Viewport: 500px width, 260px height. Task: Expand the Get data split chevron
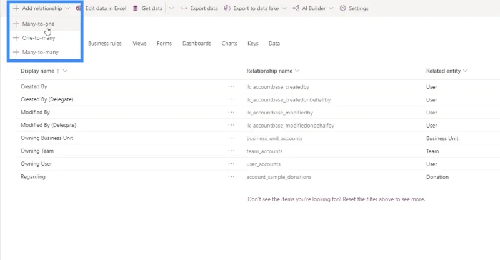pos(171,8)
